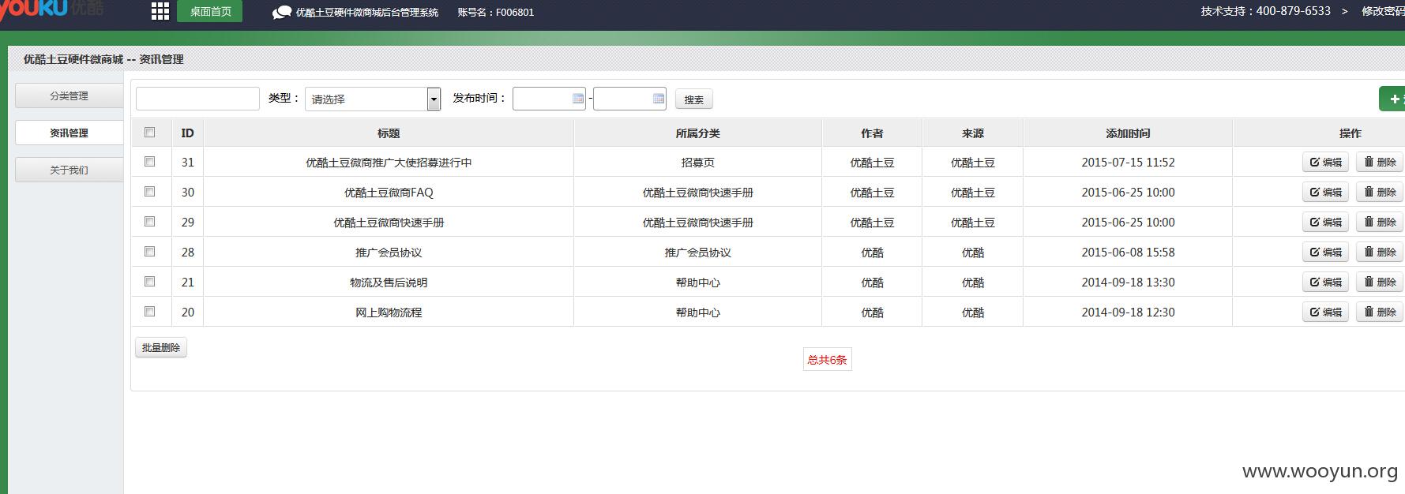
Task: Delete the 优酷土豆微商FAQ row
Action: tap(1380, 192)
